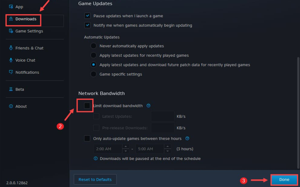Screen dimensions: 300x187
Task: Click the Voice Chat microphone icon
Action: [x=11, y=60]
